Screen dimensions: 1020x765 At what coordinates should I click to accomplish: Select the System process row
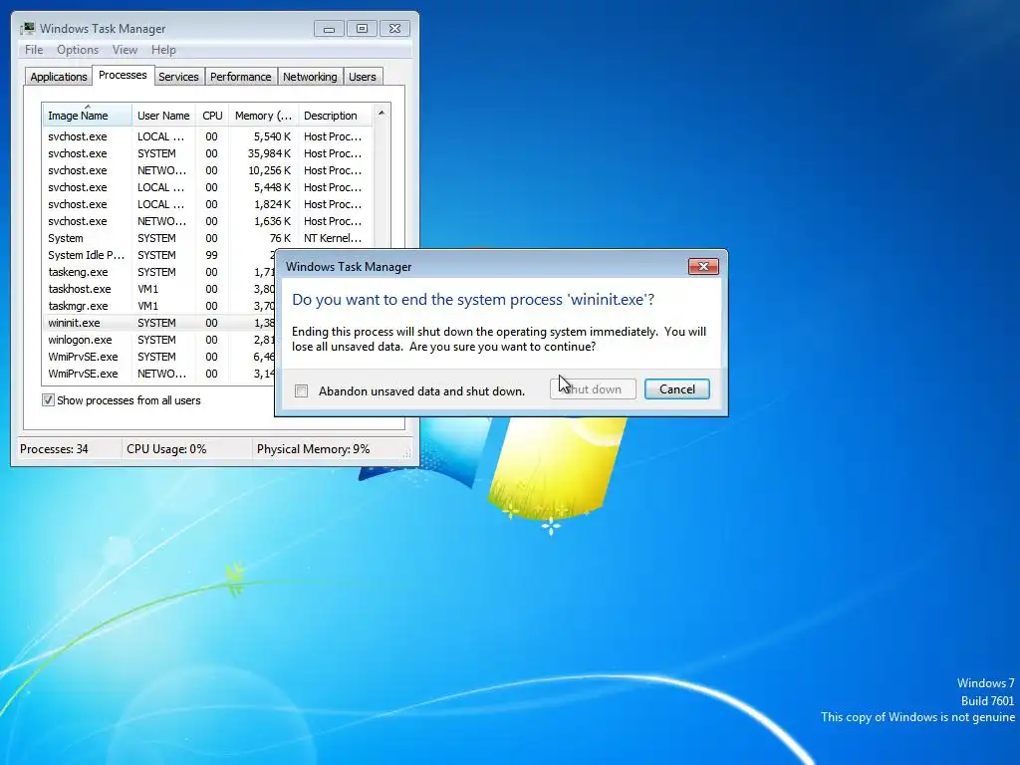207,238
